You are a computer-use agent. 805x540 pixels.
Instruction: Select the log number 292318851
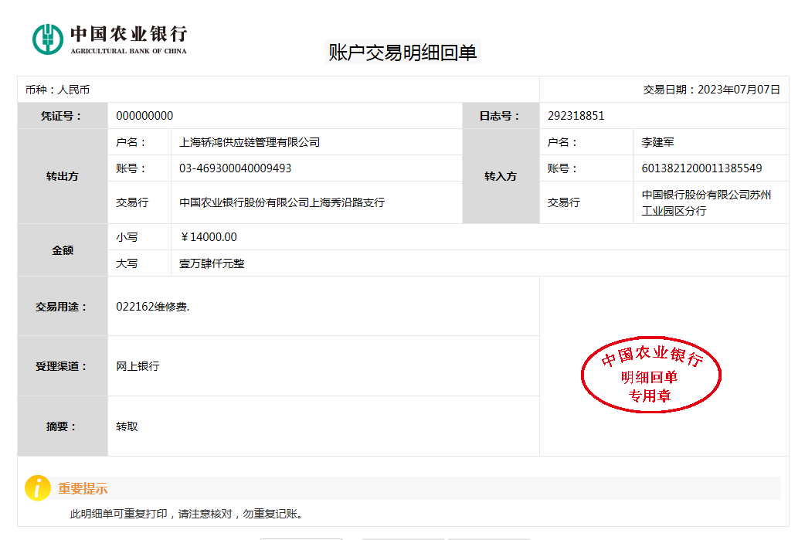click(x=576, y=116)
